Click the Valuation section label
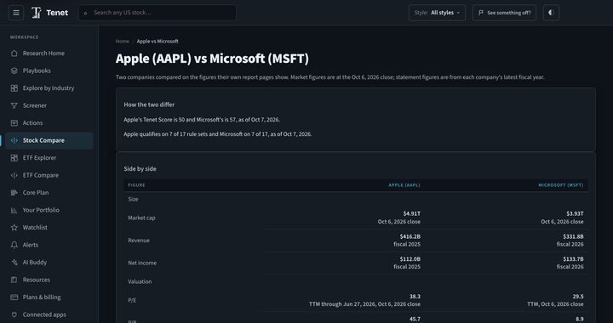Screen dimensions: 613x323 (x=140, y=281)
